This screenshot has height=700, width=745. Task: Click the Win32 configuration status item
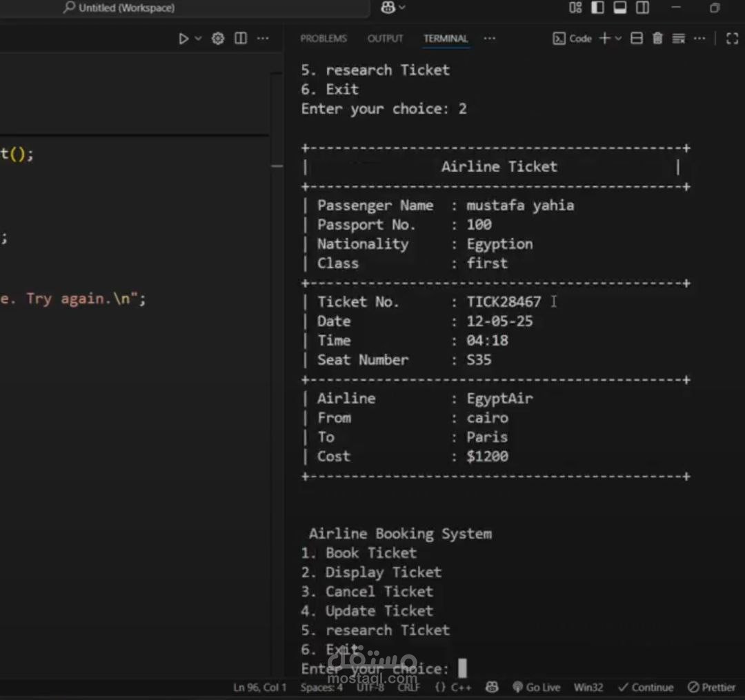click(588, 687)
